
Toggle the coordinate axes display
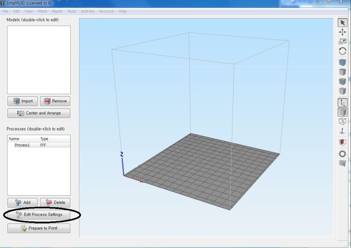[342, 102]
